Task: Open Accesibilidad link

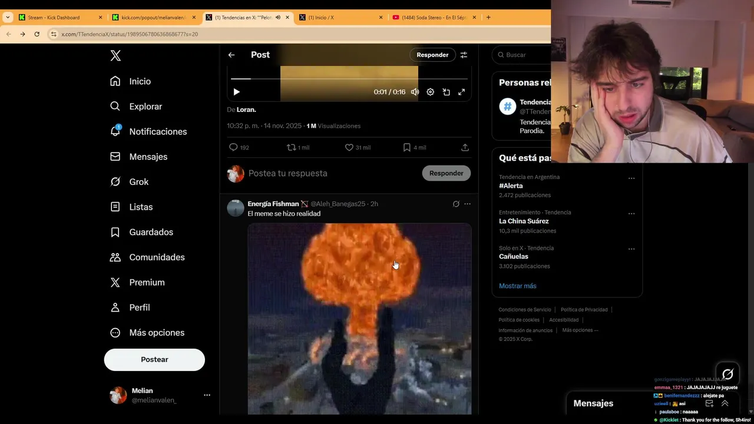Action: point(564,320)
